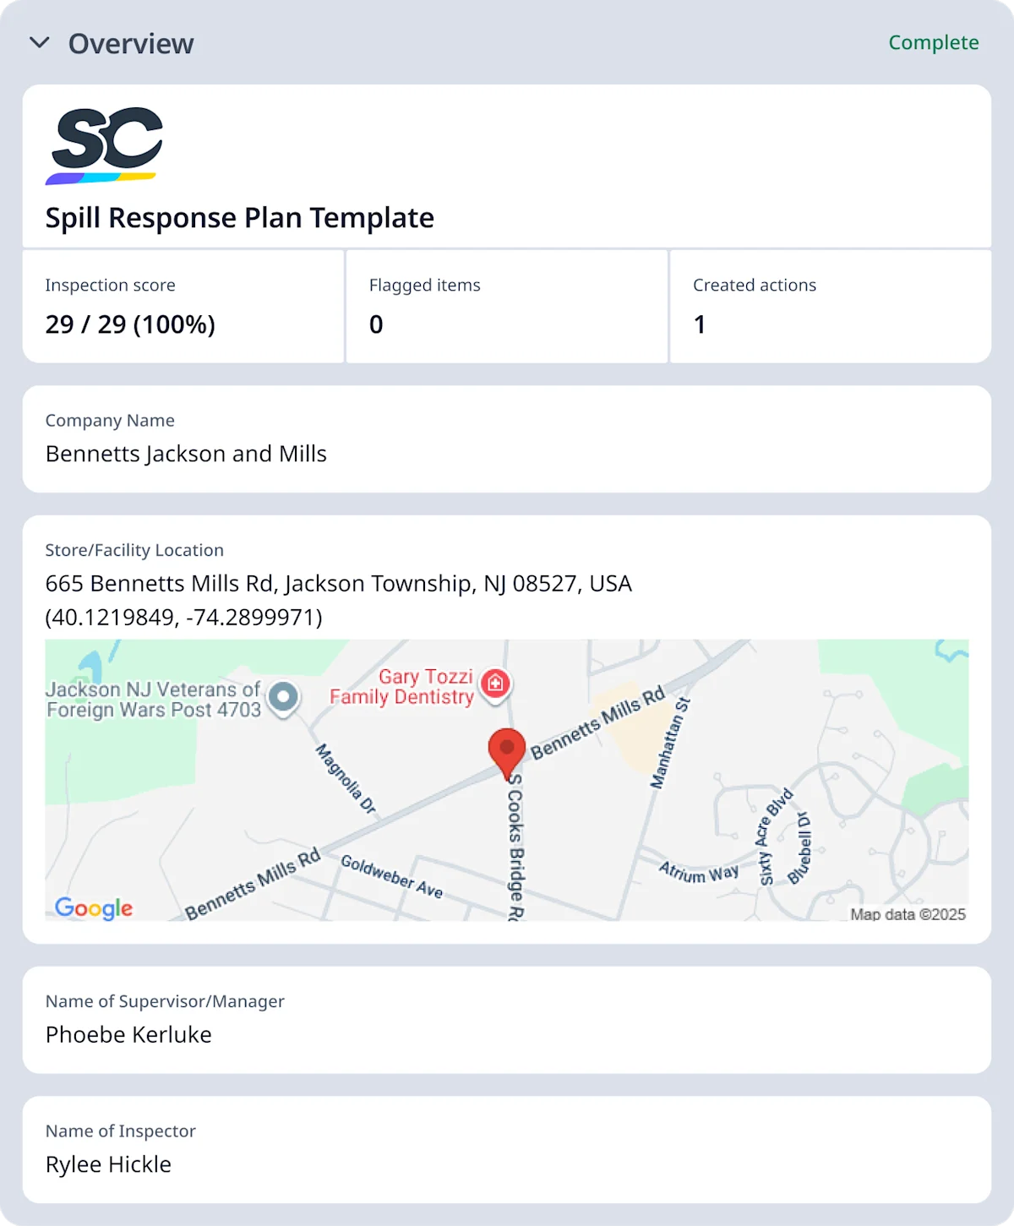Click the SC logo icon
Viewport: 1014px width, 1226px height.
pos(104,145)
